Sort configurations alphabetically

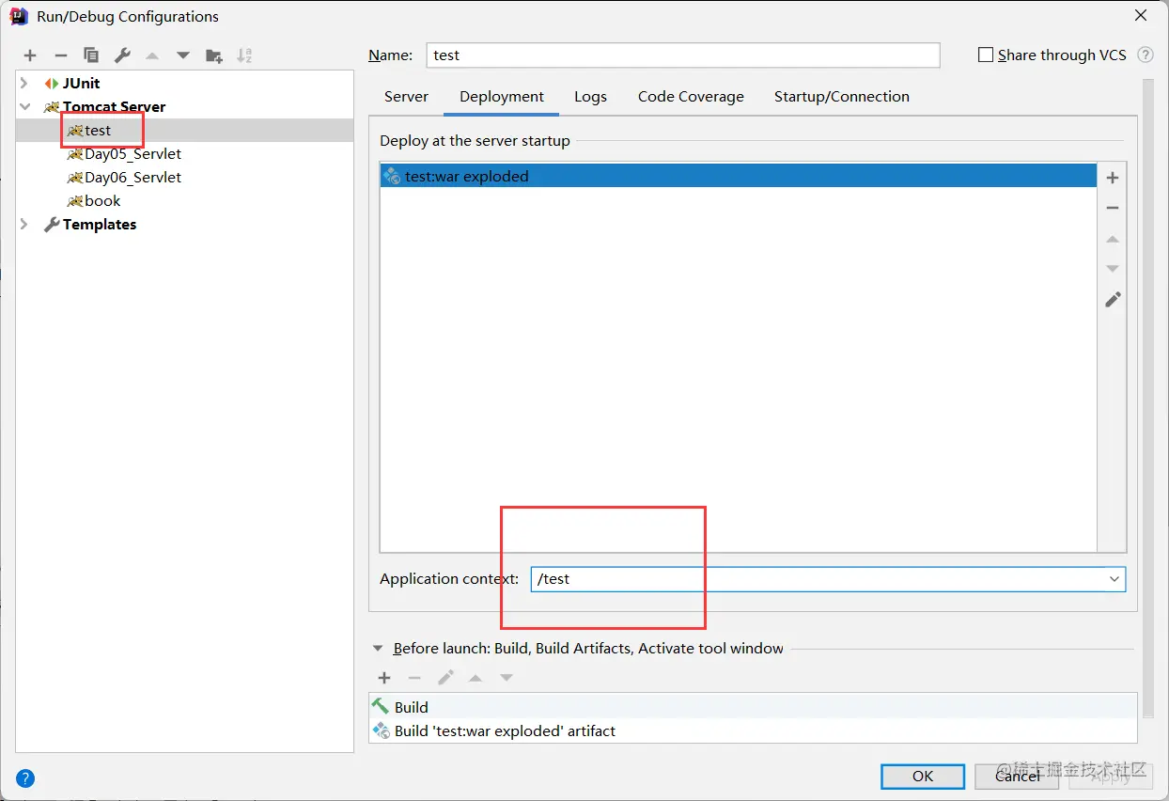[x=244, y=55]
